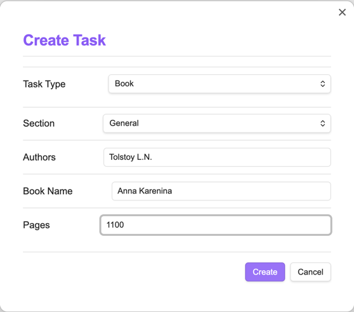The image size is (354, 312).
Task: Close the Create Task dialog
Action: pos(342,12)
